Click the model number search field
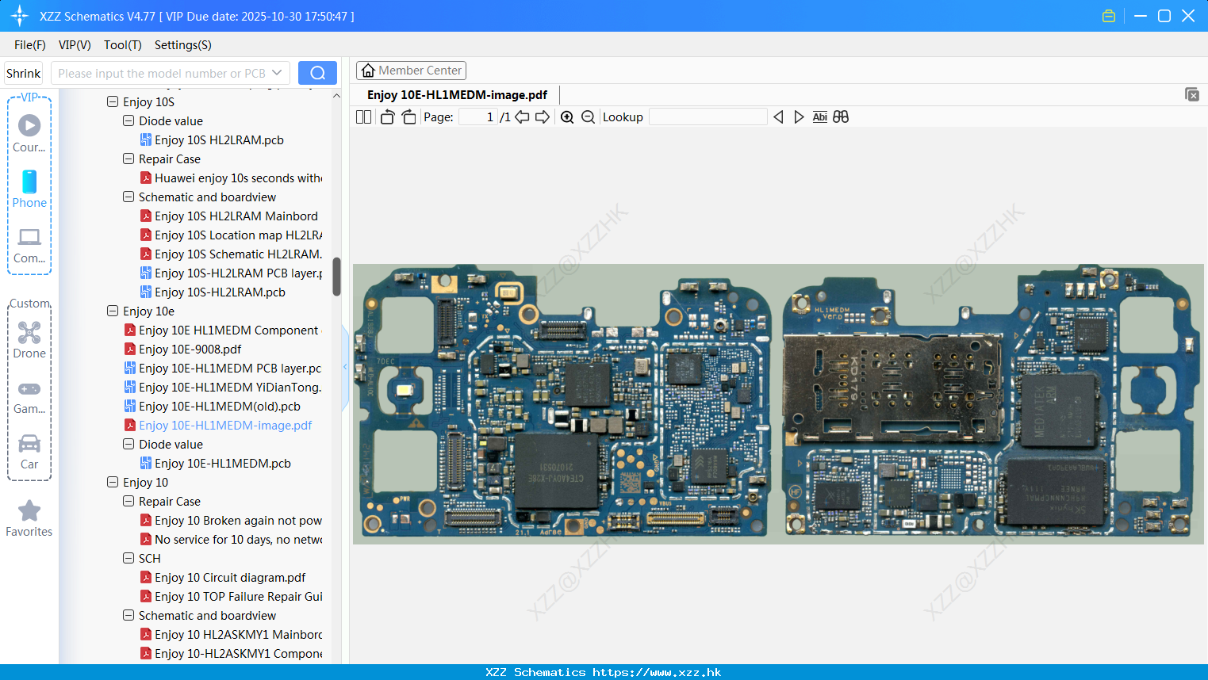 point(163,73)
